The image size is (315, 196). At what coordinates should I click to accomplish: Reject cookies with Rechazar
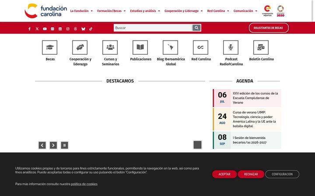tap(251, 174)
